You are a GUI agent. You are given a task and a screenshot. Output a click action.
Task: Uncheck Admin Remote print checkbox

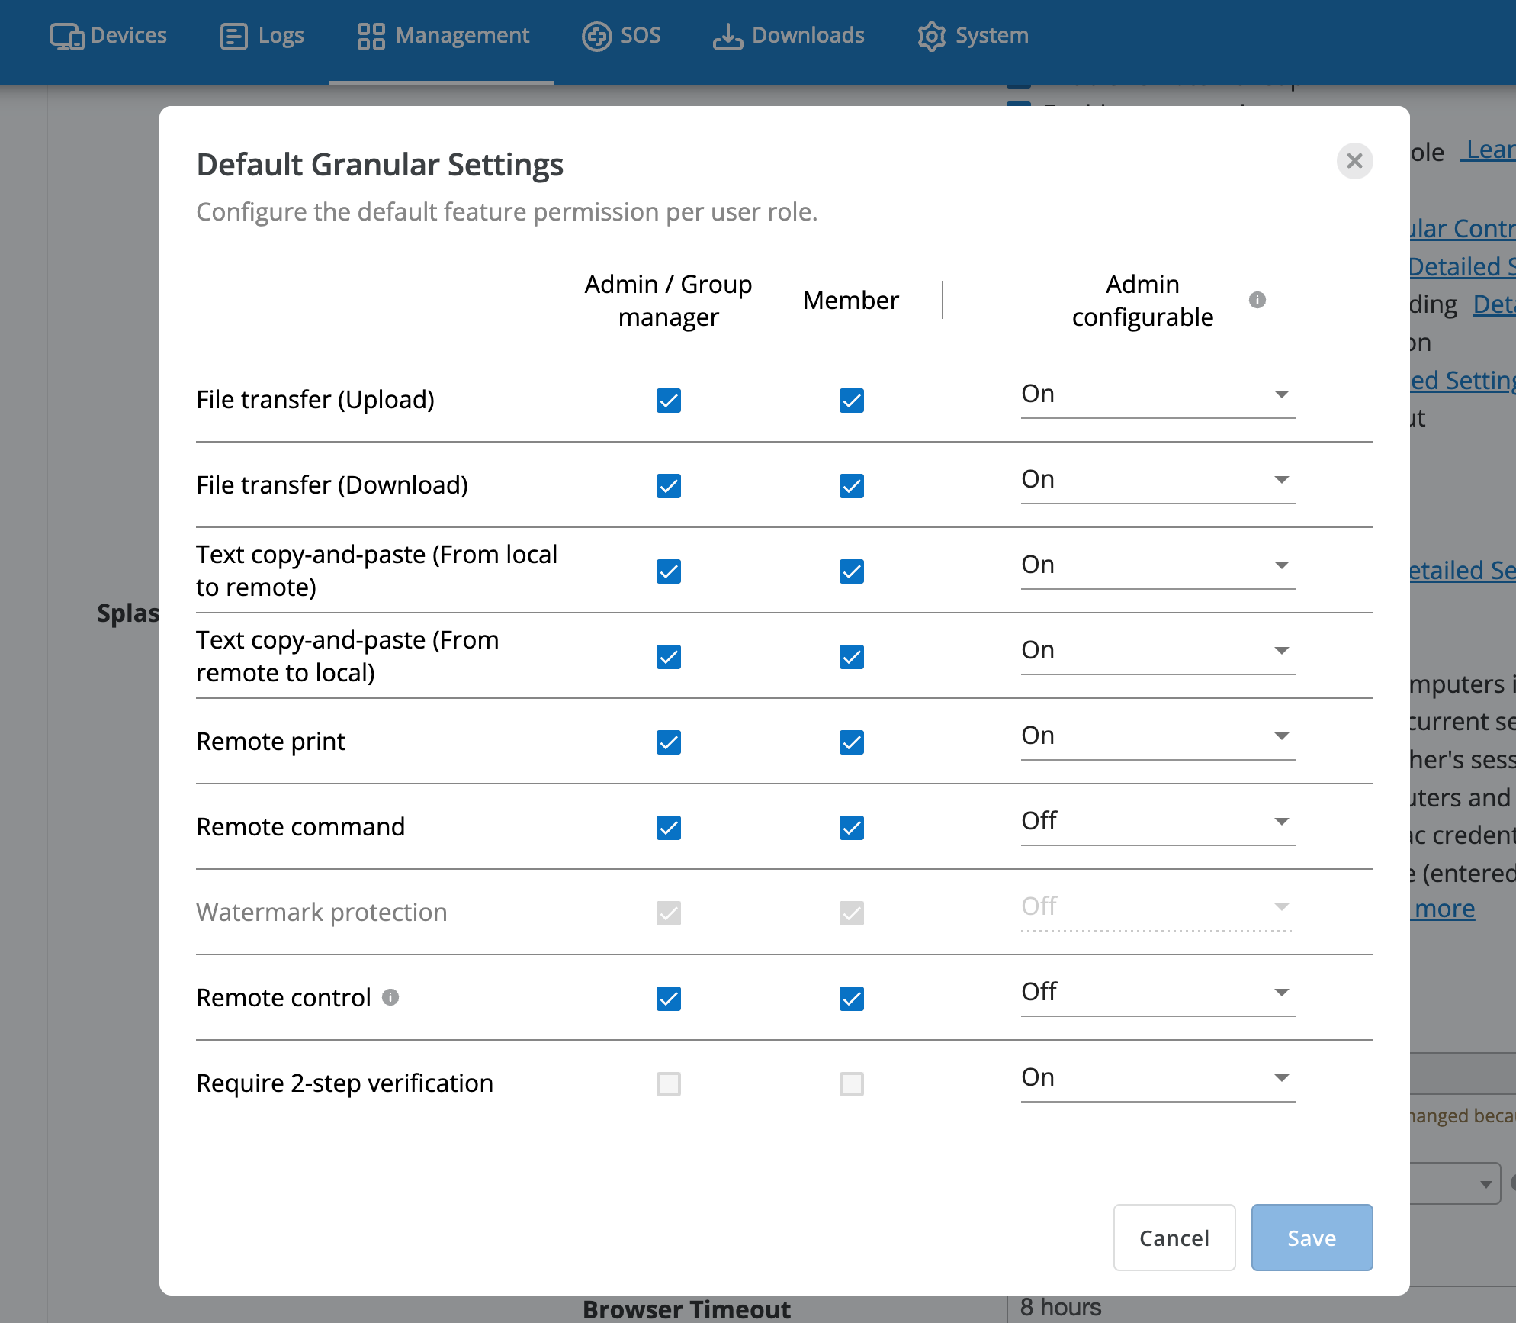click(669, 742)
